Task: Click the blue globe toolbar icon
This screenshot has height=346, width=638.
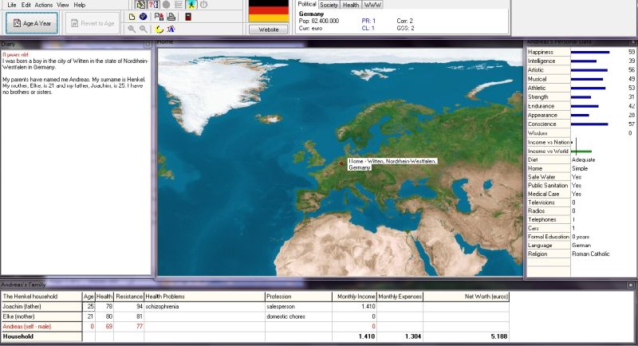Action: [144, 17]
